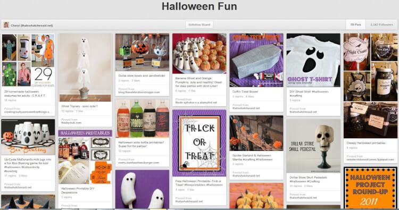The width and height of the screenshot is (399, 210).
Task: Open the Spider Garland mantle image
Action: pos(256,133)
